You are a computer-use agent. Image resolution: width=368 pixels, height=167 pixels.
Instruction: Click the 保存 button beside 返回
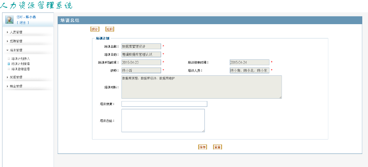click(x=95, y=29)
